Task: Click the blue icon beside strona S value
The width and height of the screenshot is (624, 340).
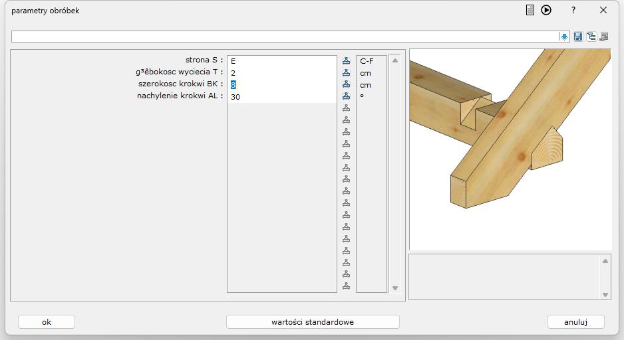Action: 346,61
